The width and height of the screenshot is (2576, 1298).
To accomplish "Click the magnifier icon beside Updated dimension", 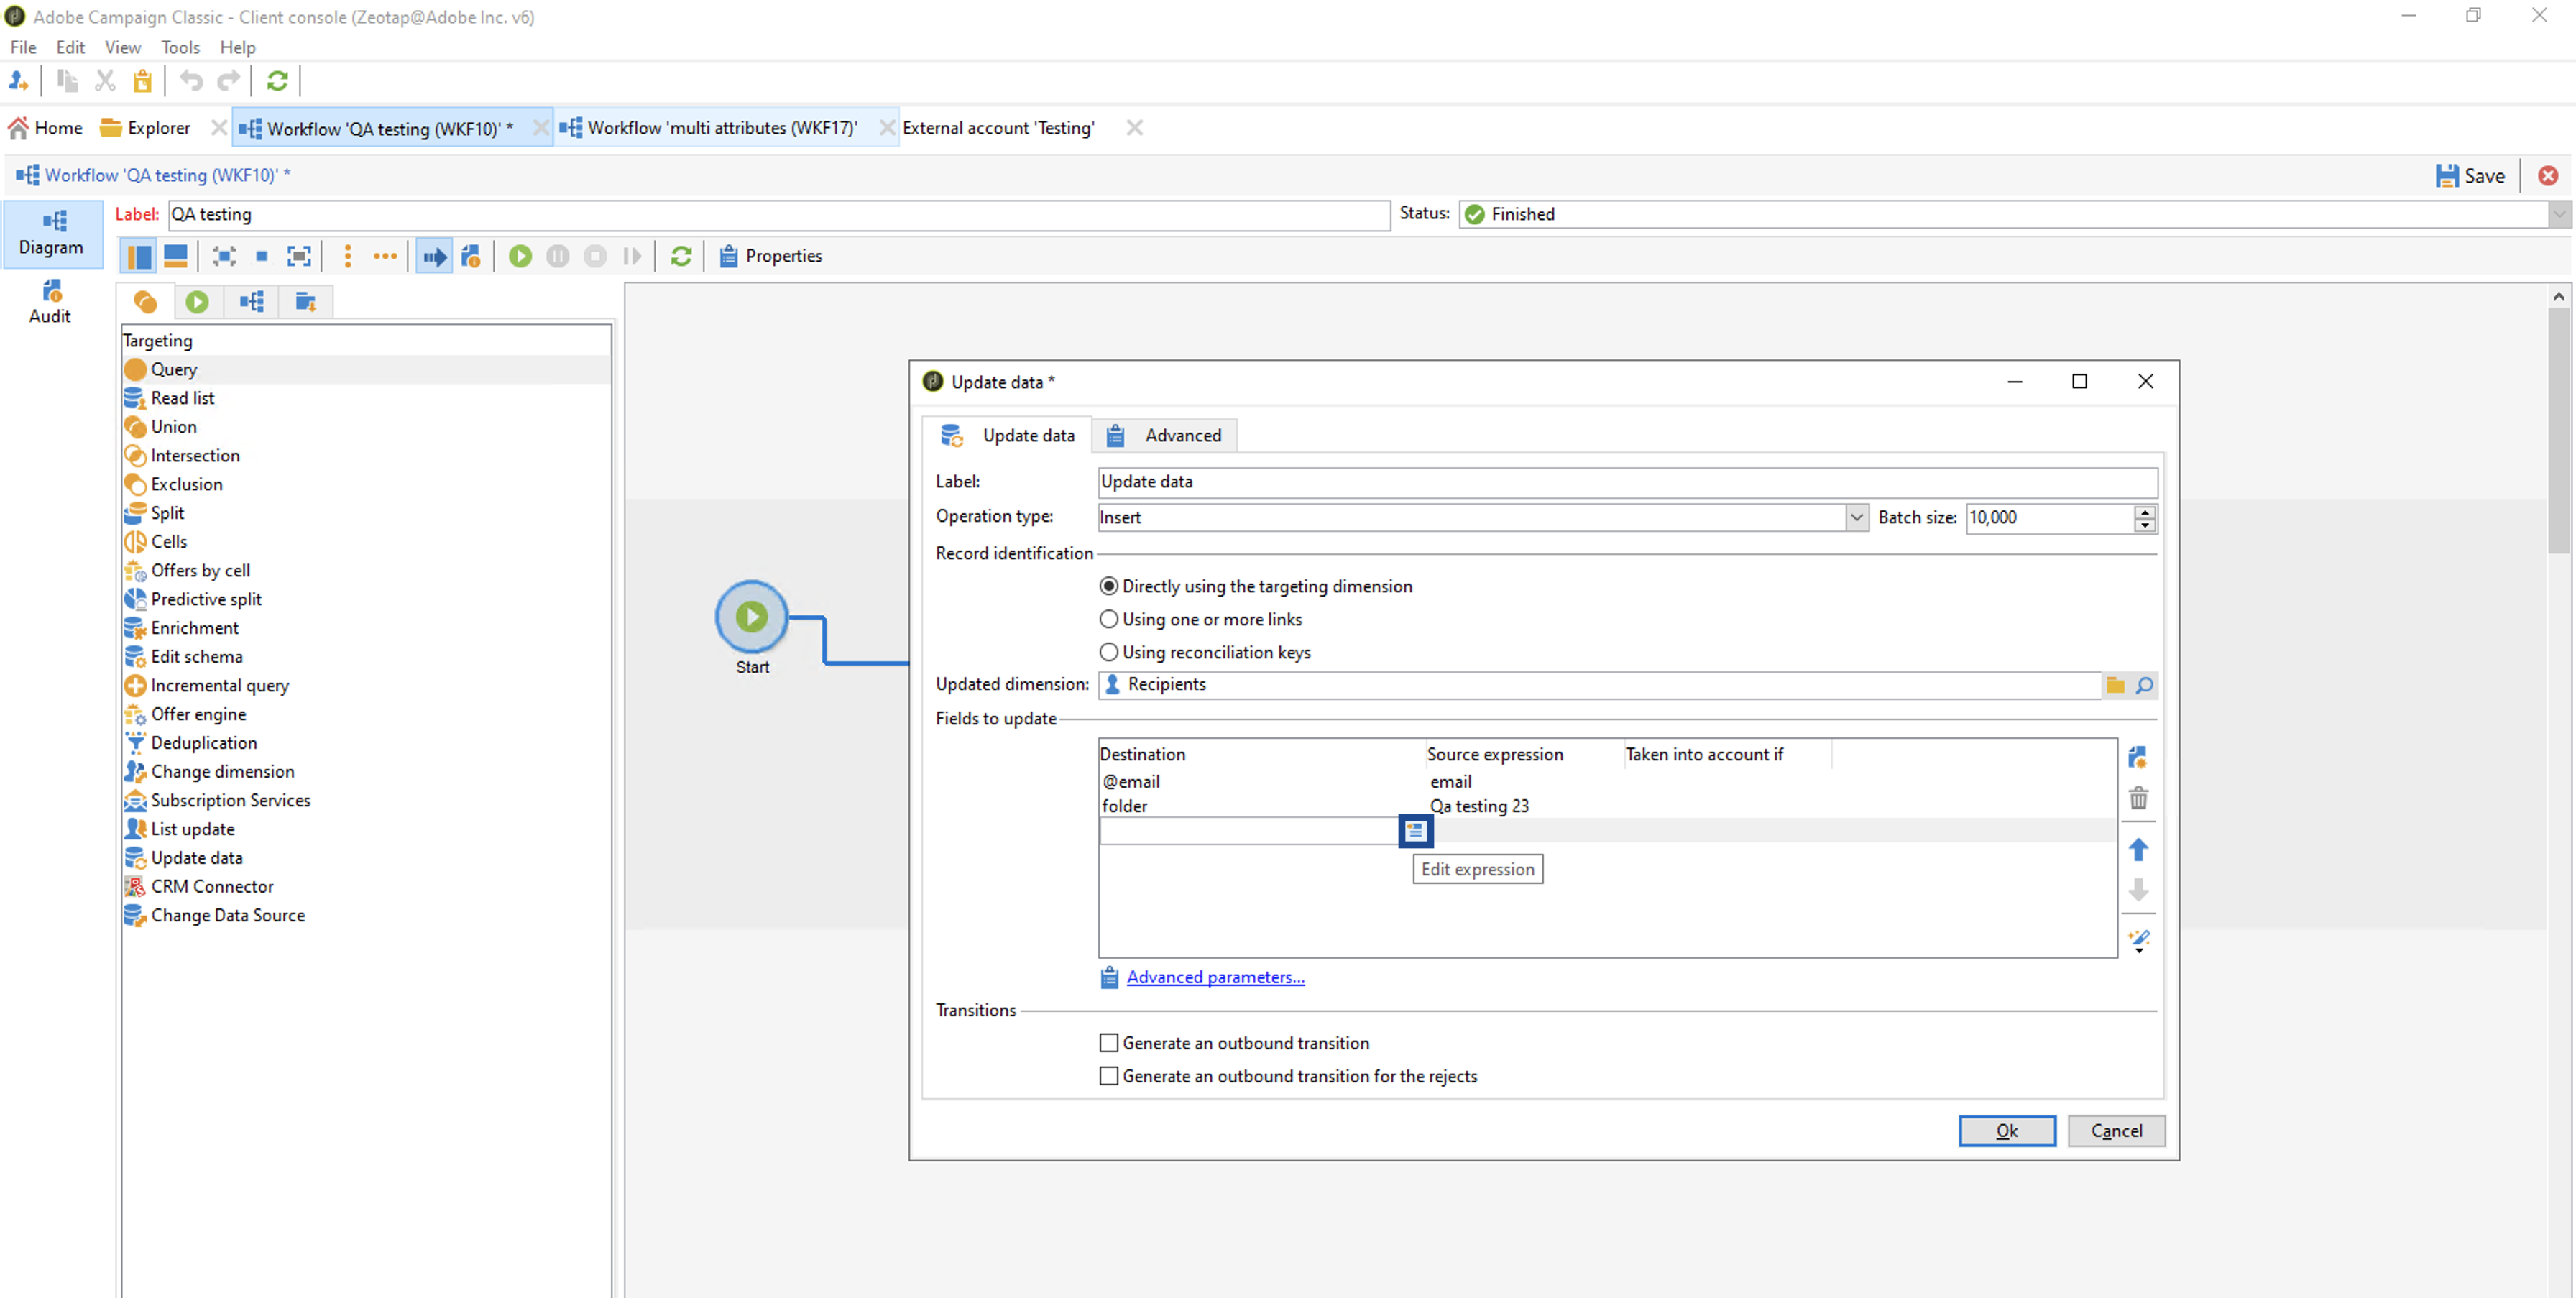I will click(2144, 685).
